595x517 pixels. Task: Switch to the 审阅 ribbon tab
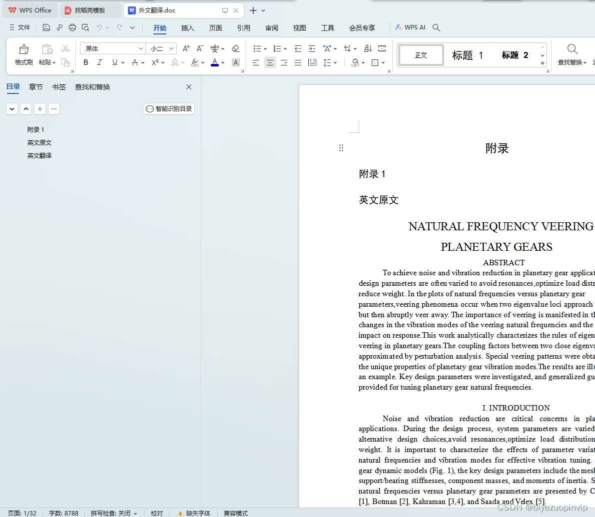click(x=272, y=27)
